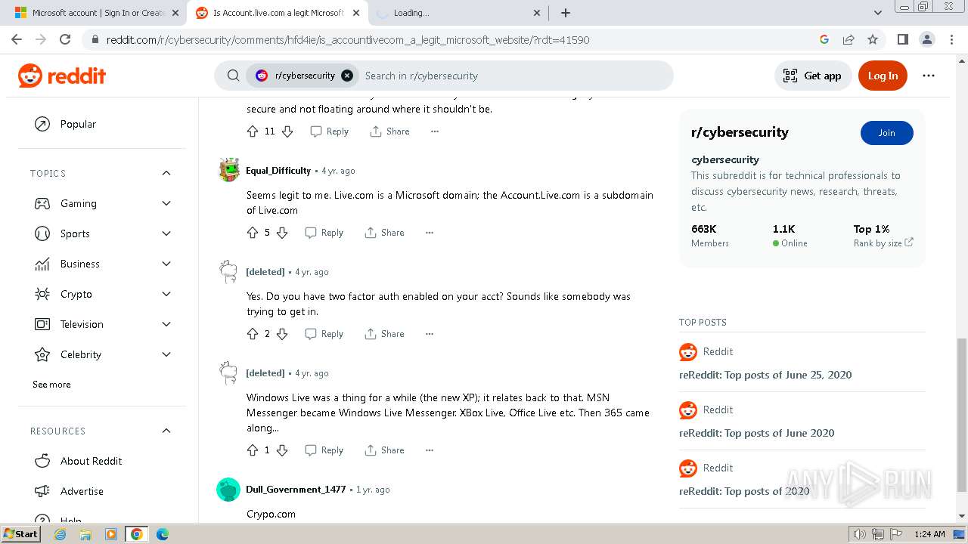Viewport: 968px width, 544px height.
Task: Downvote the comment with 11 points
Action: [287, 131]
